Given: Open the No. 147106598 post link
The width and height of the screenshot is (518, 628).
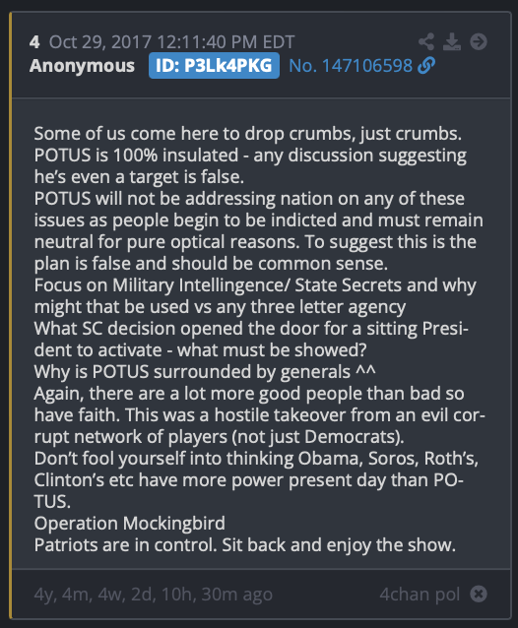Looking at the screenshot, I should (x=351, y=66).
